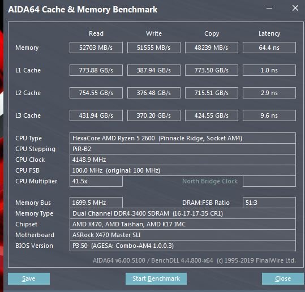This screenshot has height=292, width=305.
Task: Click the Latency column header
Action: [x=269, y=33]
